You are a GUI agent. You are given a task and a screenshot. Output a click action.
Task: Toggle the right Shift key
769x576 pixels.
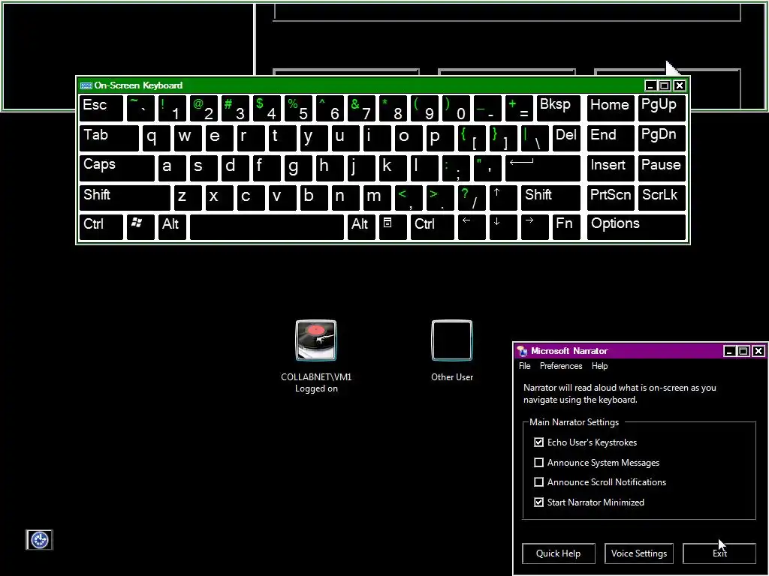[x=550, y=197]
